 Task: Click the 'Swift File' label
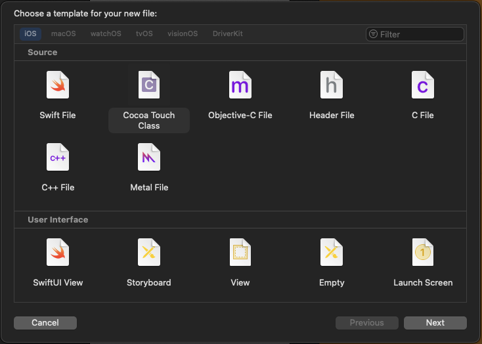58,116
